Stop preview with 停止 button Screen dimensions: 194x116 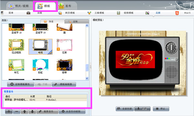[x=161, y=109]
